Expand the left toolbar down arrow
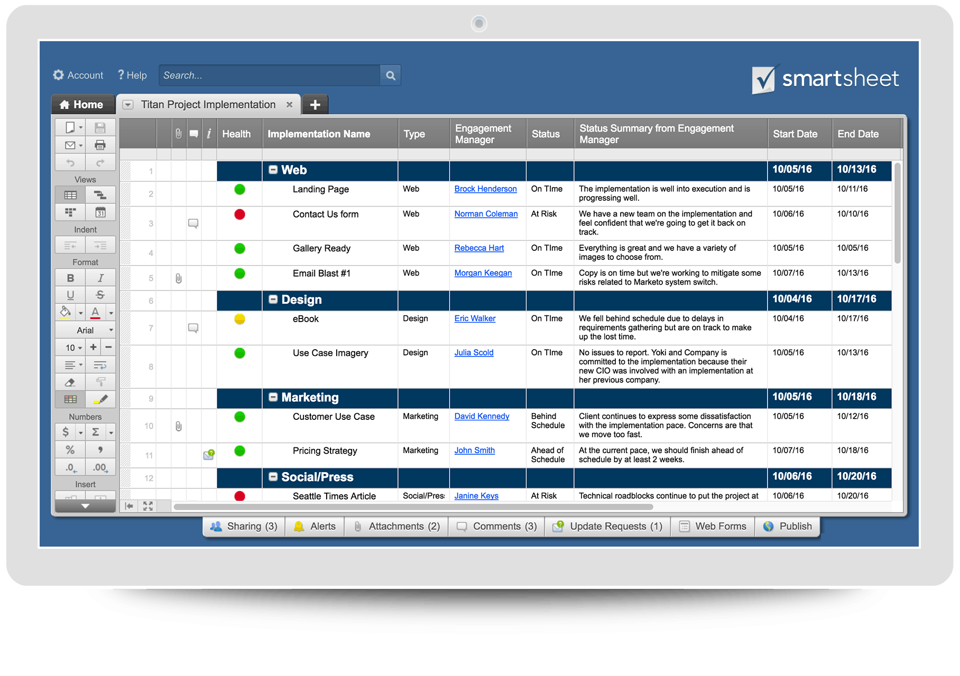960x676 pixels. (85, 506)
